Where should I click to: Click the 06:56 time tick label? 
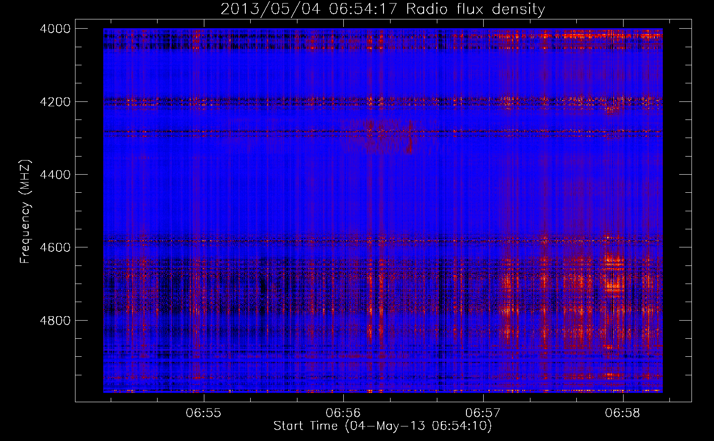click(x=343, y=413)
